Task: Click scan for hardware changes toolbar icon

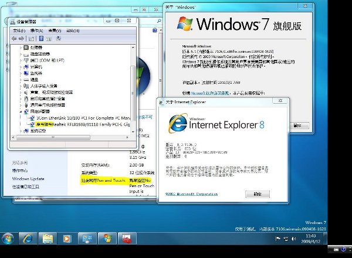Action: click(58, 38)
